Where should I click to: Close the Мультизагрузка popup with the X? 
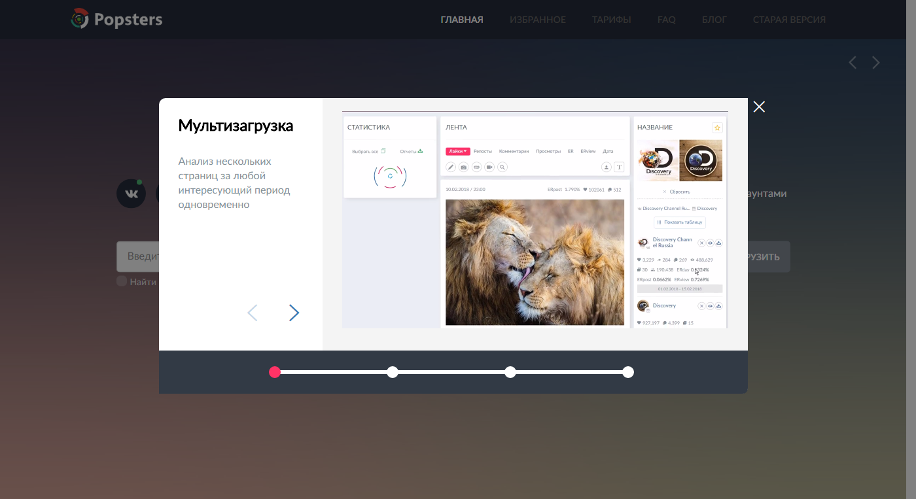[759, 107]
